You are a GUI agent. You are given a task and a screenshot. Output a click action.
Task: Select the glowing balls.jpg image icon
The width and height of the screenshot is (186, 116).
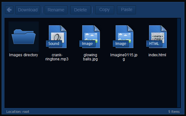point(90,37)
